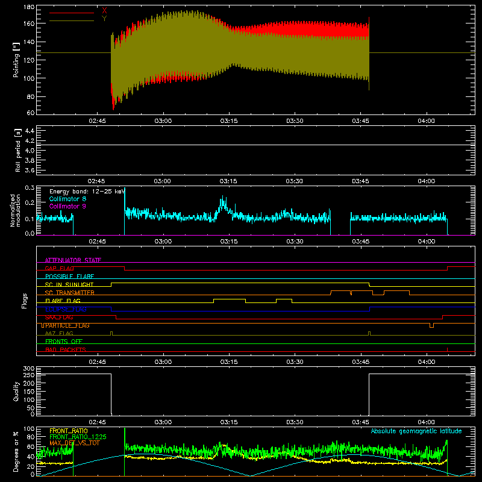Click the 04:00 label under Pointing plot
This screenshot has width=482, height=482.
tap(427, 121)
